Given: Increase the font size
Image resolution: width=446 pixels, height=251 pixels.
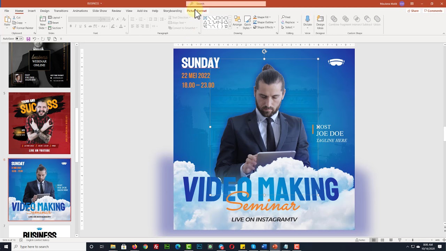Looking at the screenshot, I should [x=113, y=19].
